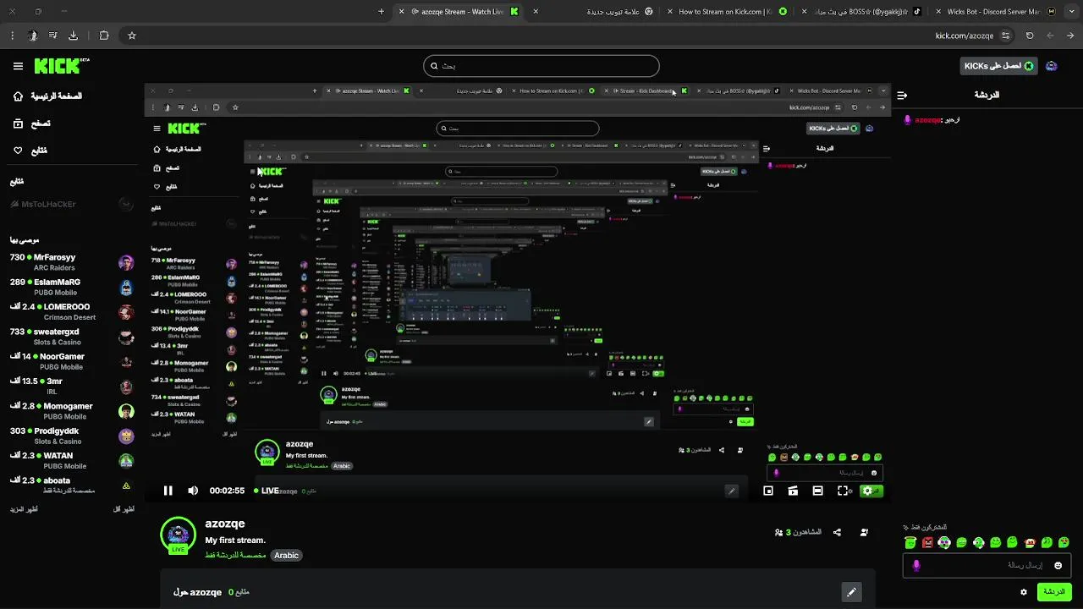The height and width of the screenshot is (609, 1083).
Task: Click the Get KICKs button
Action: tap(999, 66)
